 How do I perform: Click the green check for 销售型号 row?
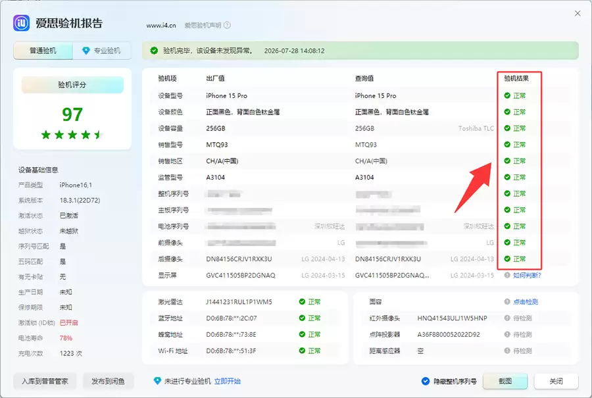click(507, 145)
